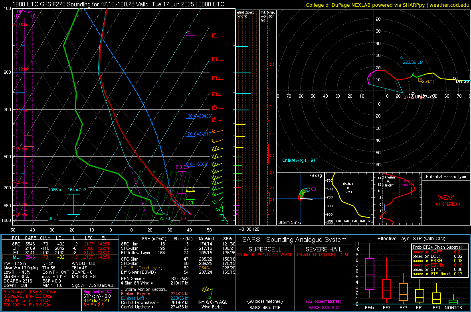Click the Eff Inflow Layer row
Image resolution: width=471 pixels, height=312 pixels.
point(178,253)
